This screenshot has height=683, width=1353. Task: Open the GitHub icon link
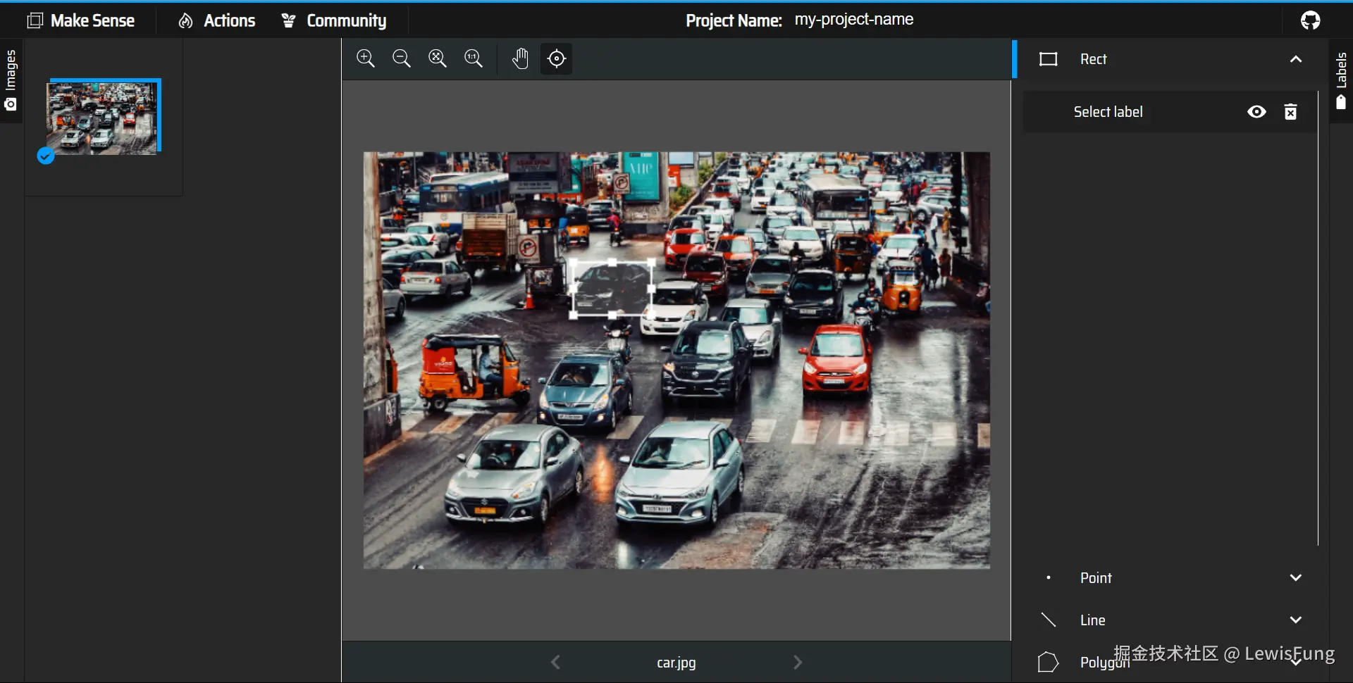(x=1311, y=20)
